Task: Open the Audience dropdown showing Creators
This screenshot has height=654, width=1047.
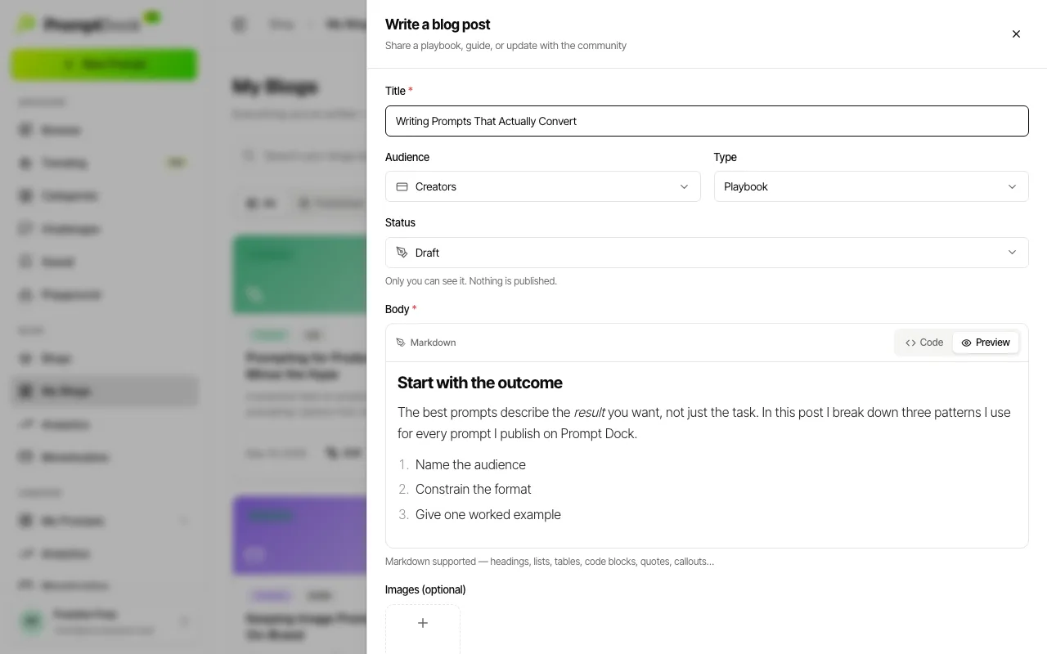Action: point(543,186)
